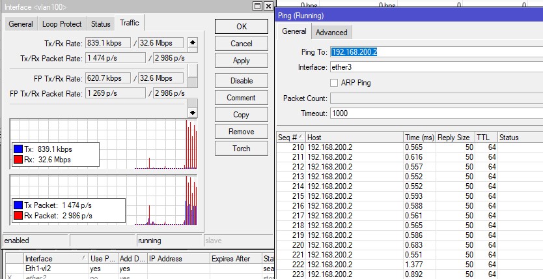Close the Interface vlan100 window

pos(268,7)
